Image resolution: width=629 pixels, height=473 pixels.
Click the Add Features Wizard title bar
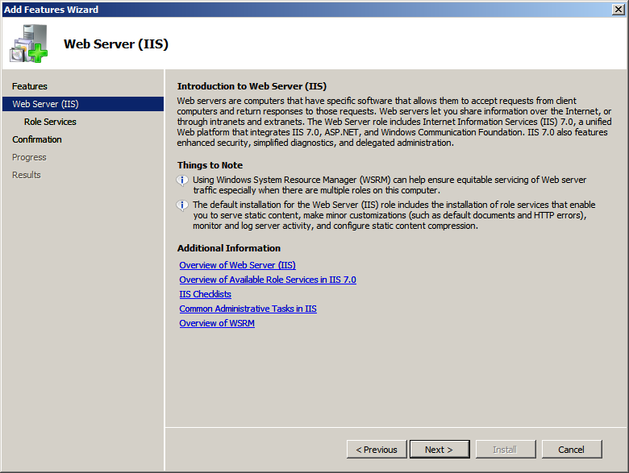(305, 9)
